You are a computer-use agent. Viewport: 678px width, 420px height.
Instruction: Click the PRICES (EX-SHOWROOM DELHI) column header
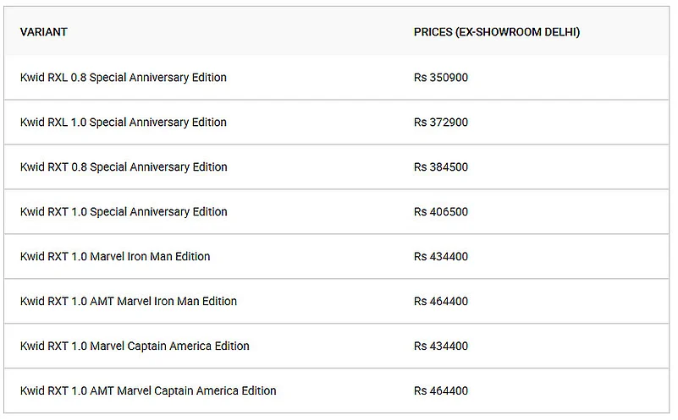[496, 32]
